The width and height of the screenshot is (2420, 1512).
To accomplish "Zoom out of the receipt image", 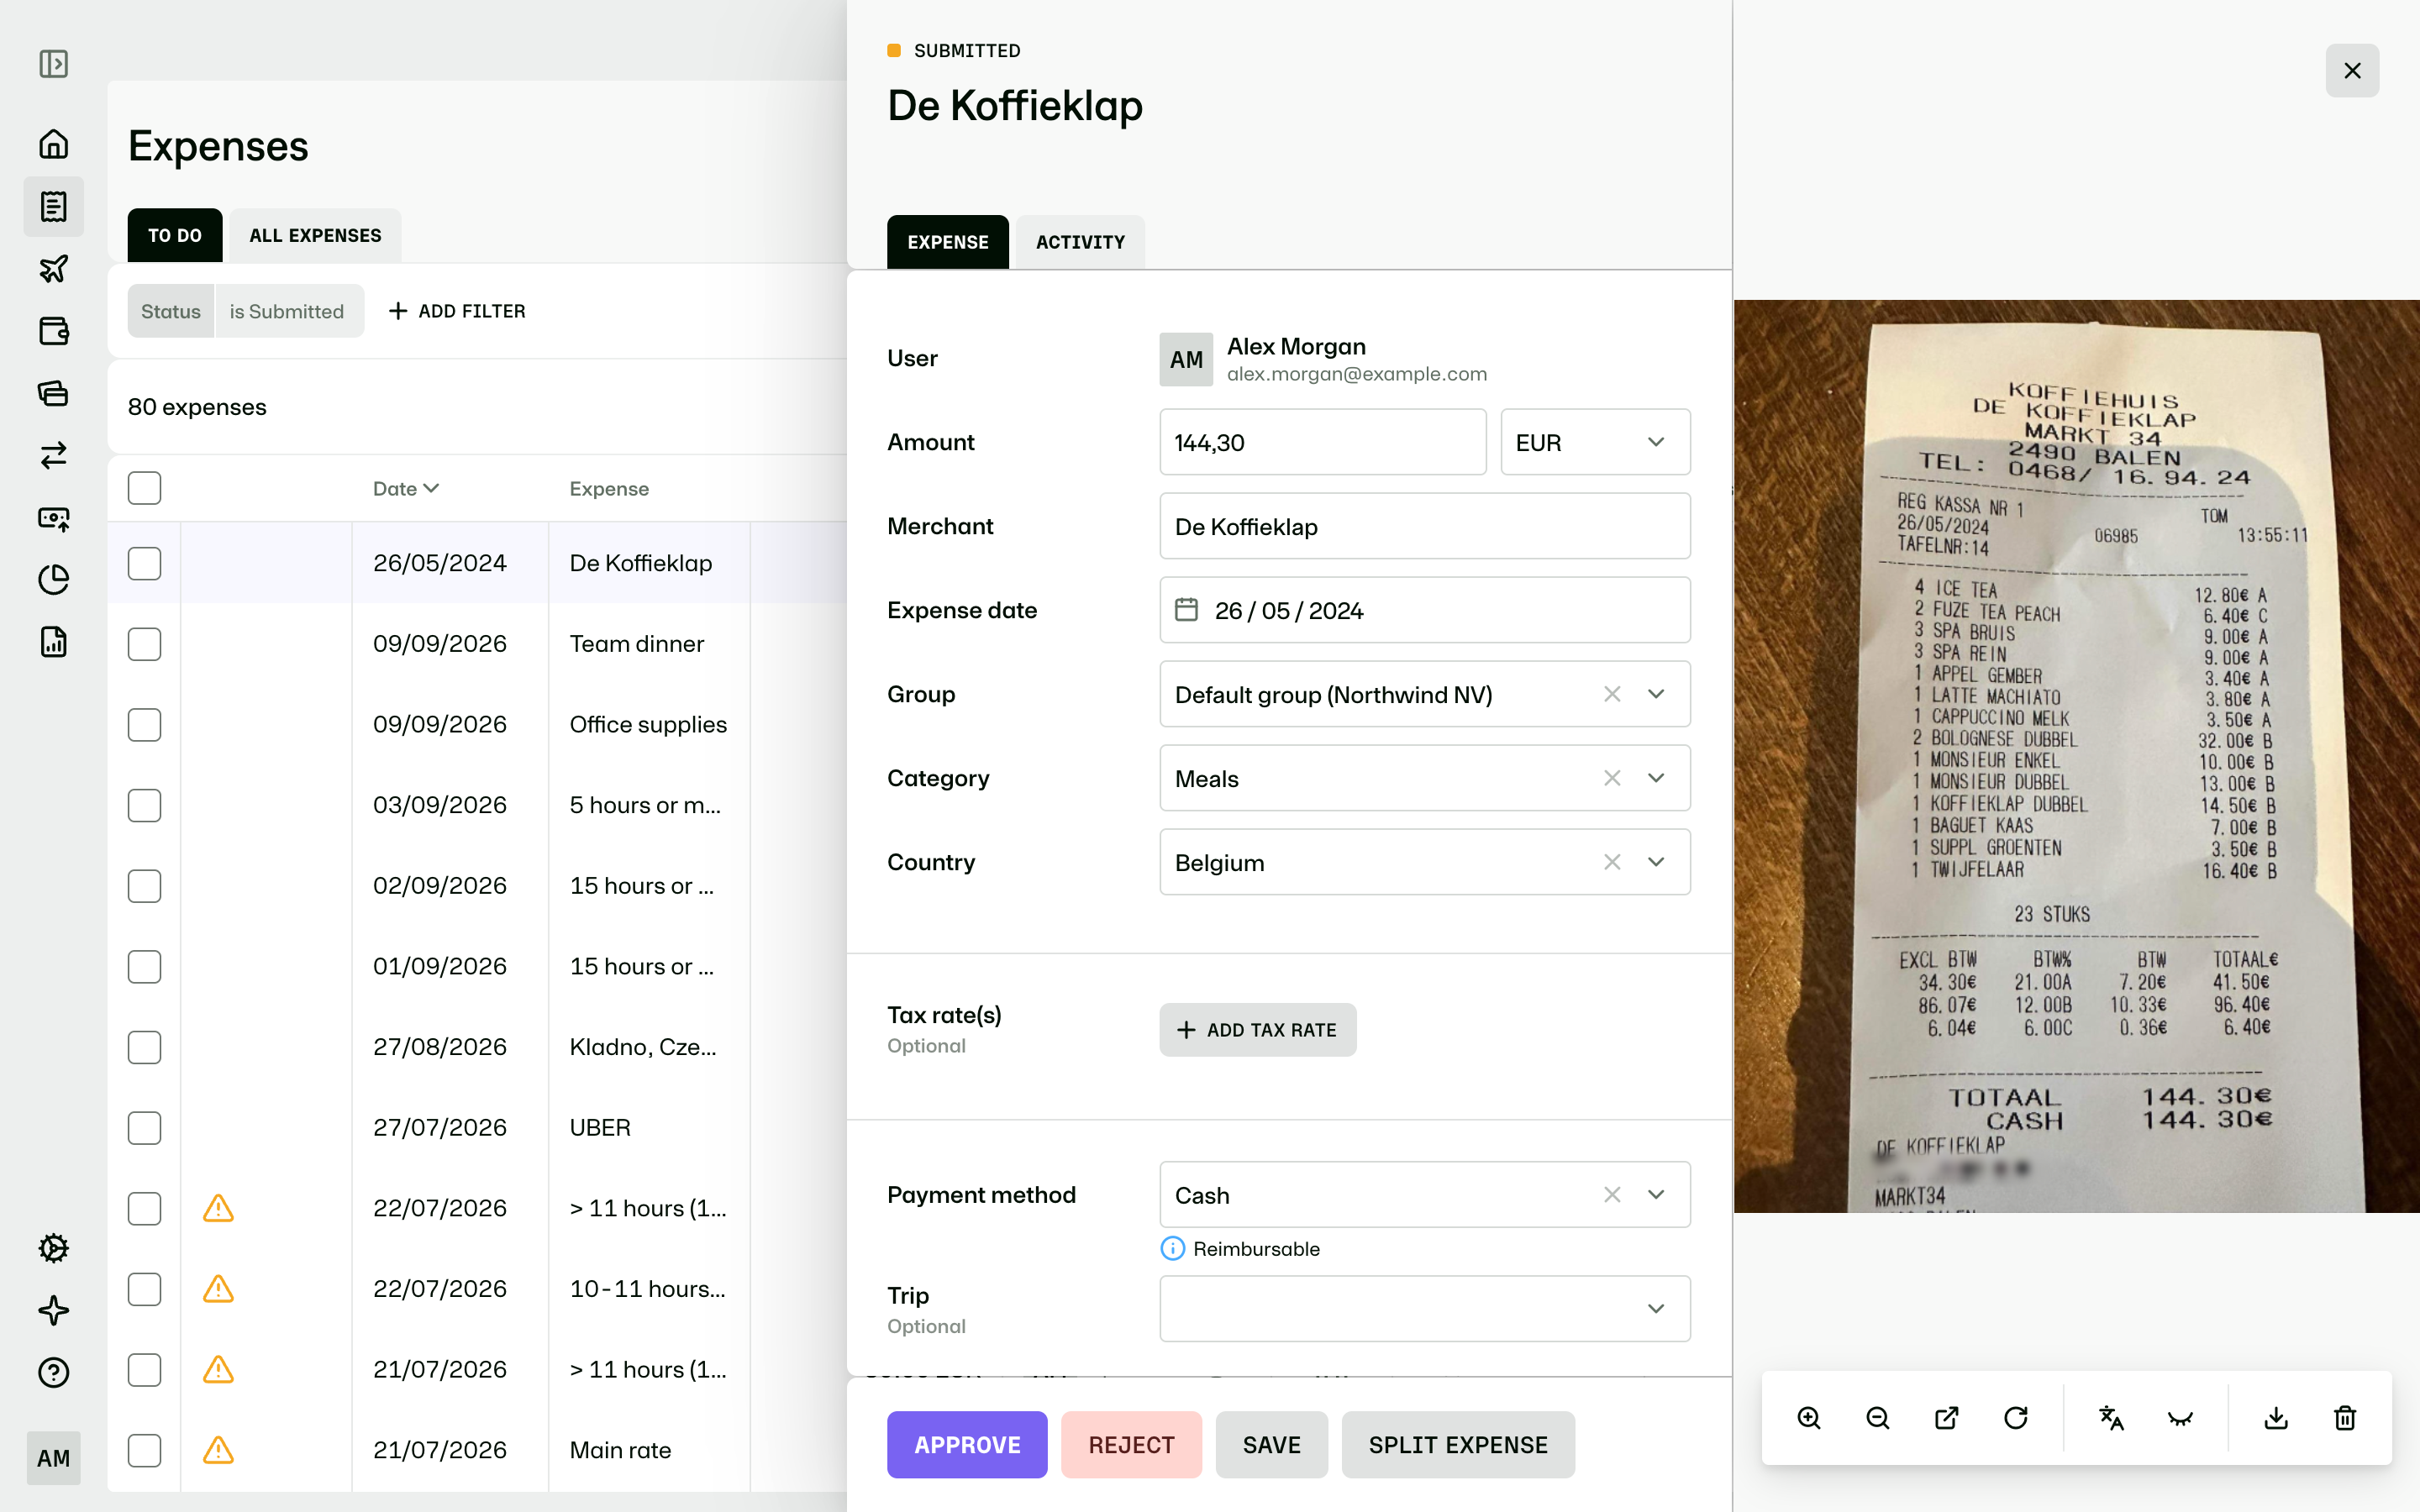I will tap(1878, 1418).
